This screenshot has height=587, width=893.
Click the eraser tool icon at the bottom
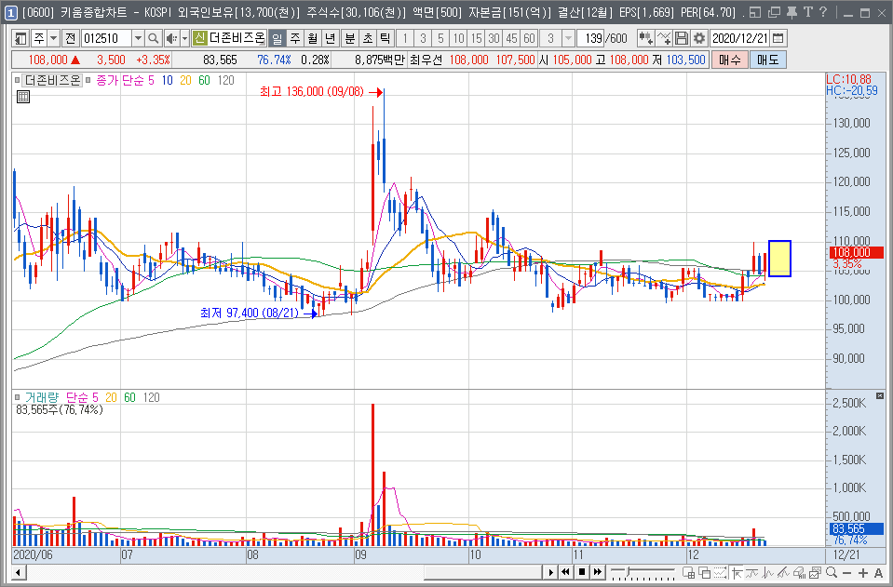[799, 572]
